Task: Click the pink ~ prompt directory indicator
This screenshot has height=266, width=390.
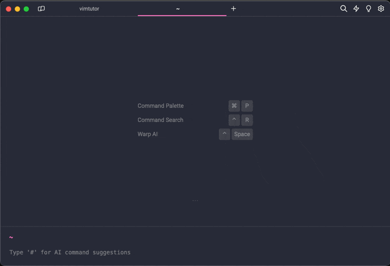Action: pyautogui.click(x=11, y=238)
